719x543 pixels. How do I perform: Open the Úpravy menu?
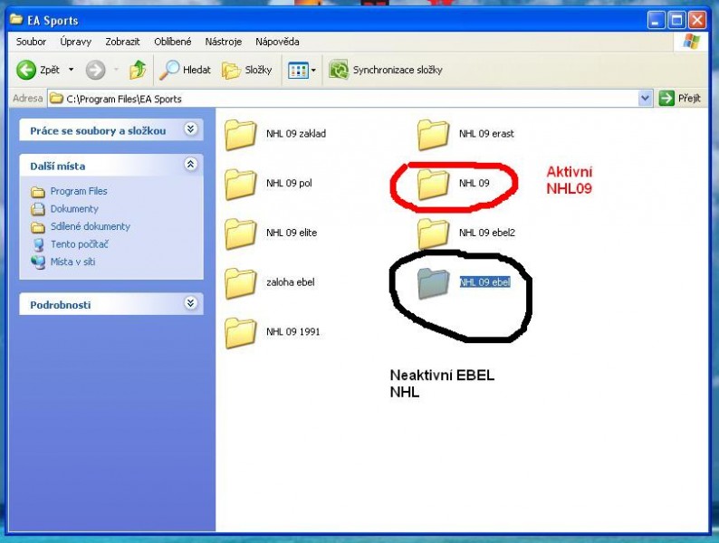pos(76,42)
